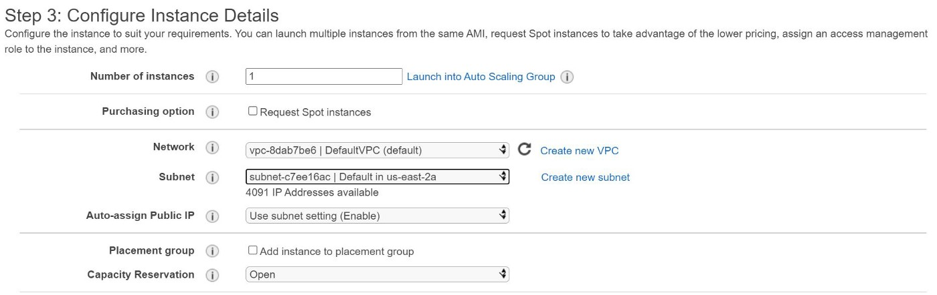Click the Create new VPC link
The image size is (937, 295).
pos(579,151)
